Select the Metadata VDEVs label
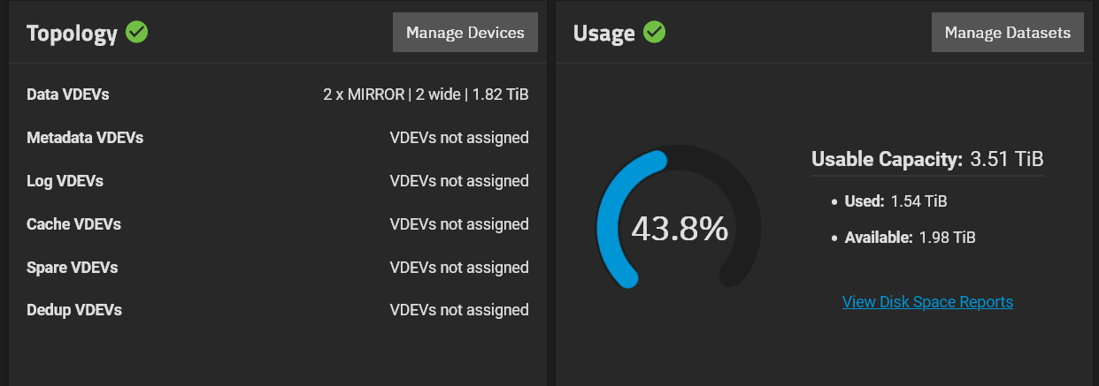Image resolution: width=1099 pixels, height=386 pixels. tap(85, 138)
